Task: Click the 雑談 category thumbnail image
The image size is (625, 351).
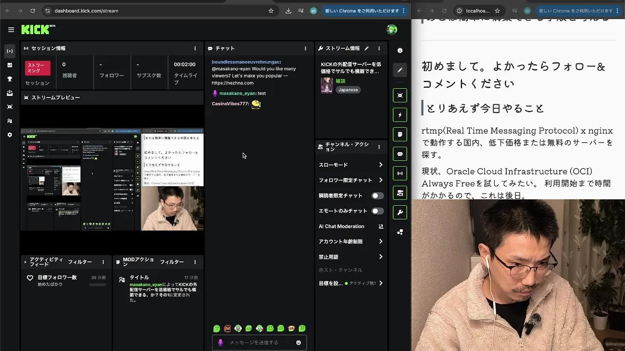Action: pyautogui.click(x=327, y=85)
